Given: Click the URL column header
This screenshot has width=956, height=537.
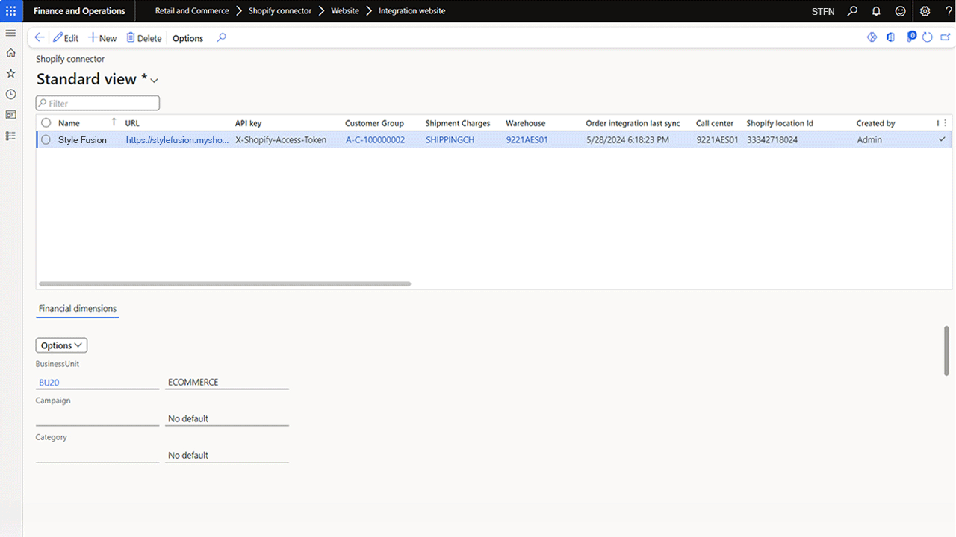Looking at the screenshot, I should point(132,123).
